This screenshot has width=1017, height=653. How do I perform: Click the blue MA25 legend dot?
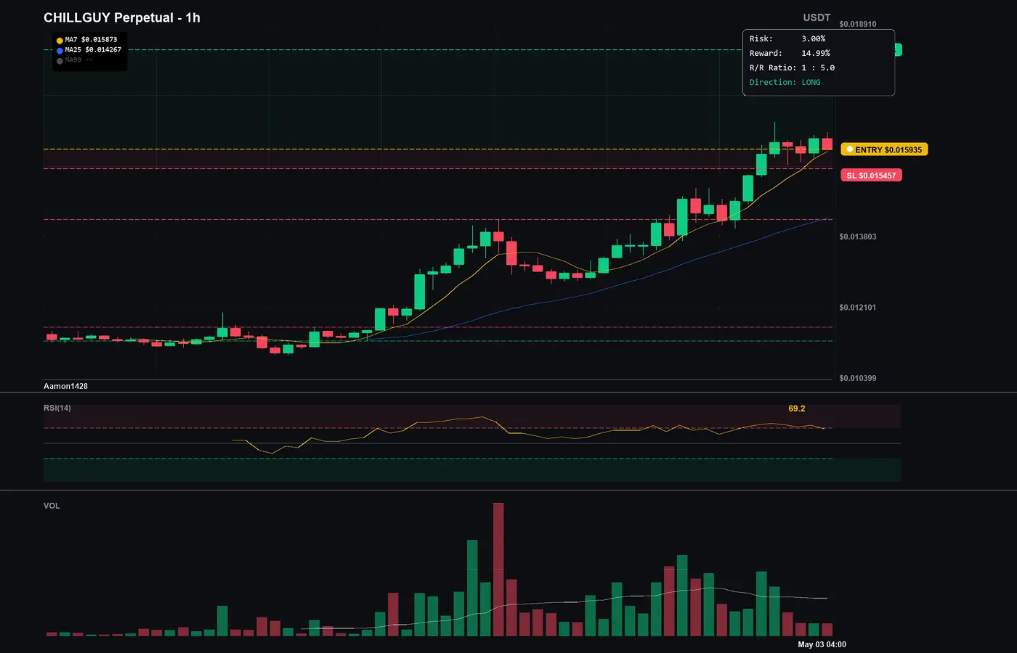pyautogui.click(x=60, y=51)
